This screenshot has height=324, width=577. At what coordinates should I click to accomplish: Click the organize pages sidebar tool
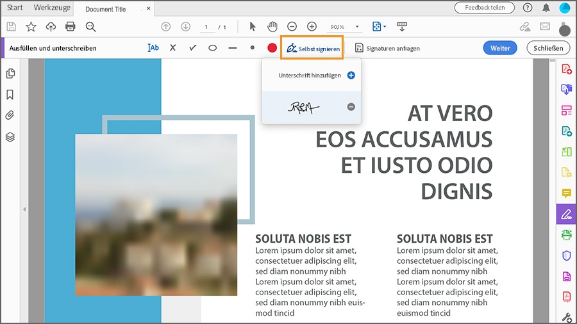coord(566,110)
